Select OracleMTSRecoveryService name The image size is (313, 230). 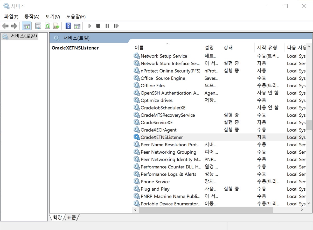tap(168, 115)
